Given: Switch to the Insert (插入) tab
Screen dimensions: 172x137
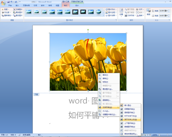Looking at the screenshot, I should tap(17, 5).
